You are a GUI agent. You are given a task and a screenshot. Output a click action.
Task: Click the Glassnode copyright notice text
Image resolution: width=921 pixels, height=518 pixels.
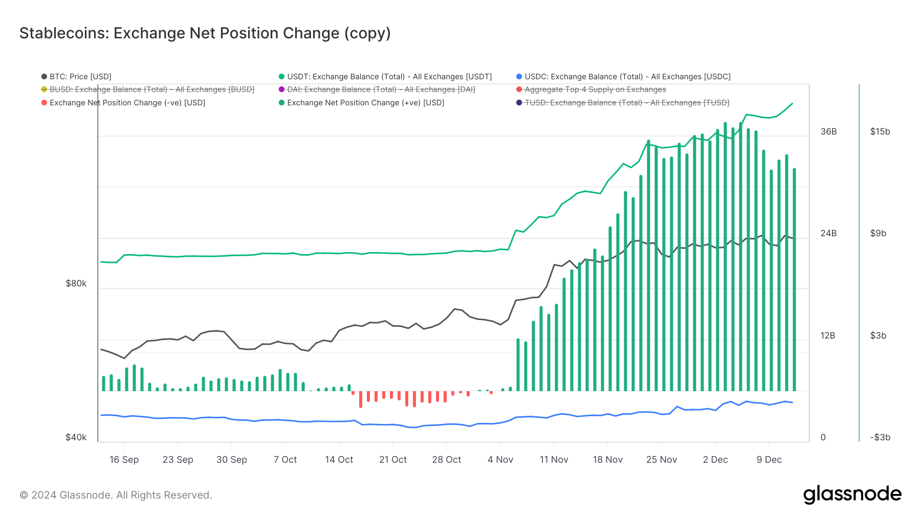pyautogui.click(x=116, y=495)
